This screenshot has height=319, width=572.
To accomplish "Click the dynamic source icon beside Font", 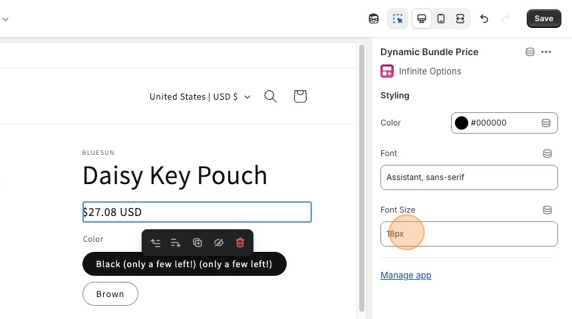I will 547,154.
